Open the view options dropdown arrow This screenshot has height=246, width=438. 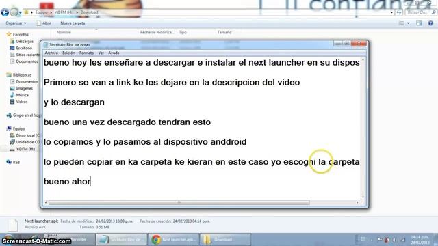click(x=409, y=23)
